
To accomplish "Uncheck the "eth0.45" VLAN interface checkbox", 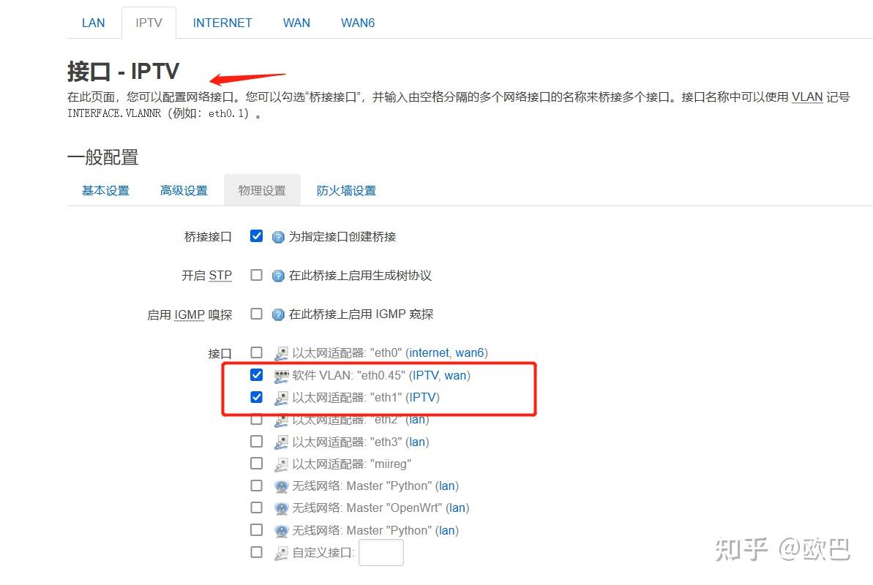I will [x=256, y=374].
